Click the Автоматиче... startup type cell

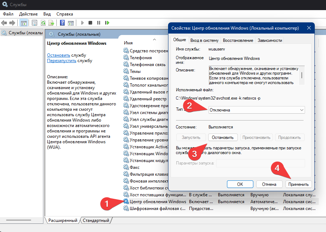[x=264, y=202]
